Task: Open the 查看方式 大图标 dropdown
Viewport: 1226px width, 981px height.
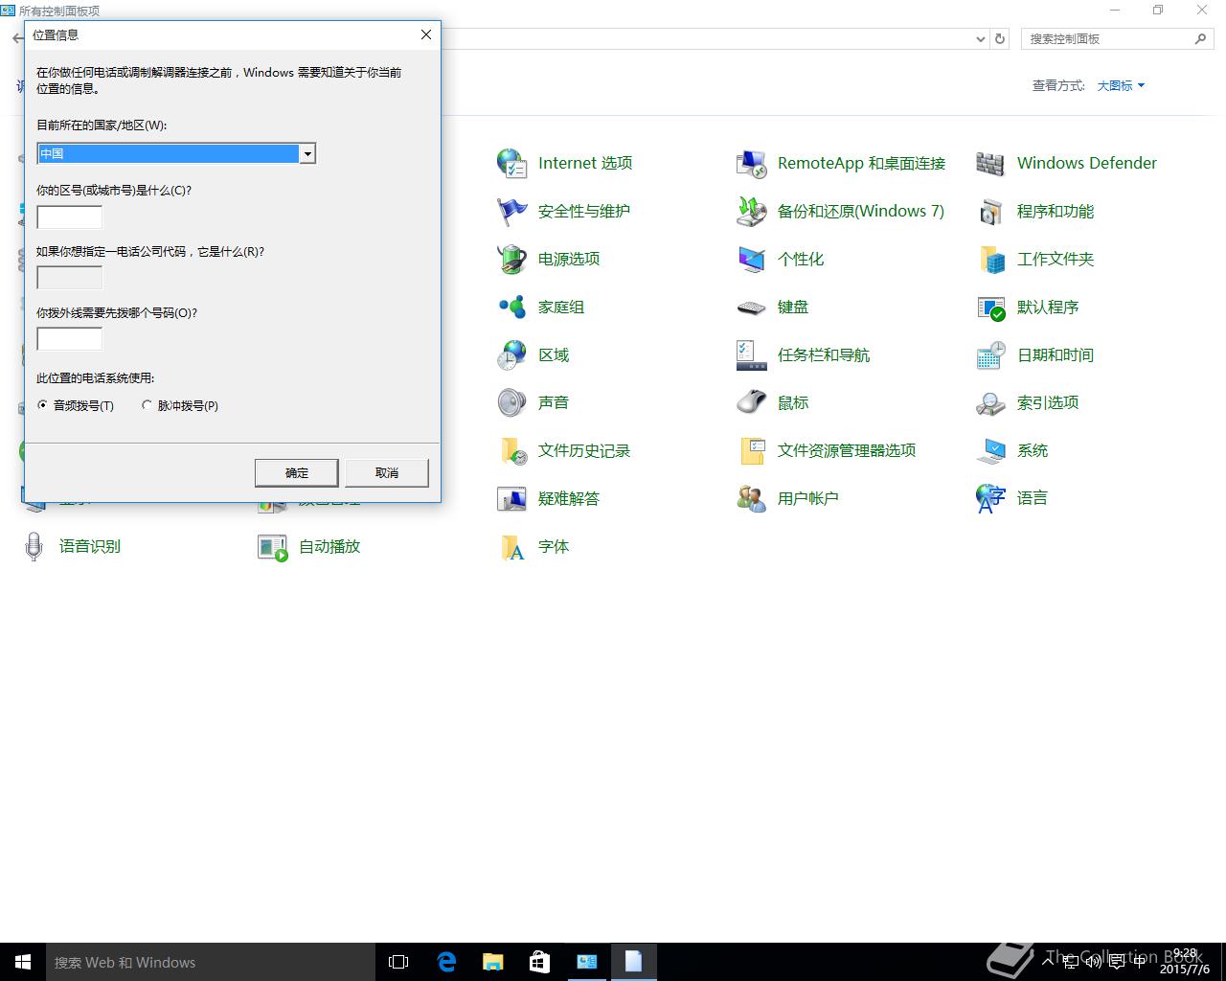Action: click(1121, 85)
